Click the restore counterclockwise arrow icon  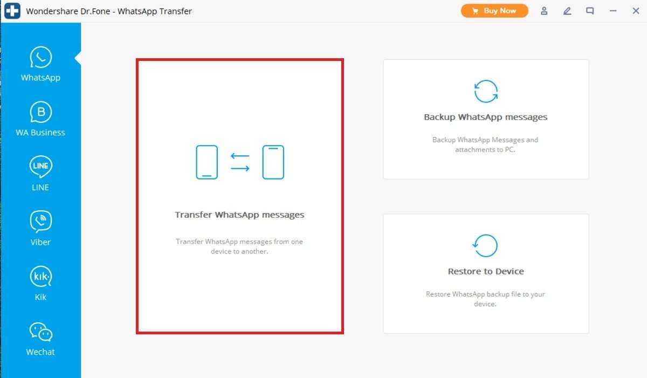(485, 245)
